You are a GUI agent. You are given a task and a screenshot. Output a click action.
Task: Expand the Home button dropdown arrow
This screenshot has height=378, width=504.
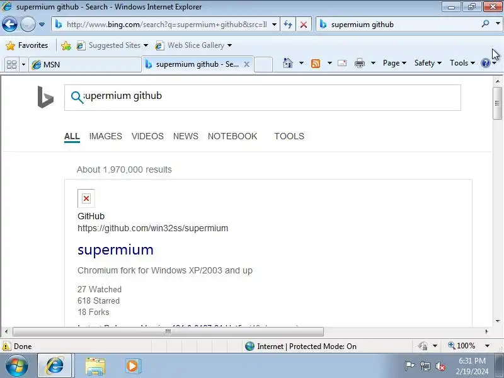(301, 63)
